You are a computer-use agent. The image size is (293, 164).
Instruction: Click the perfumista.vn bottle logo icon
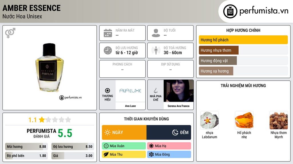[x=230, y=11]
